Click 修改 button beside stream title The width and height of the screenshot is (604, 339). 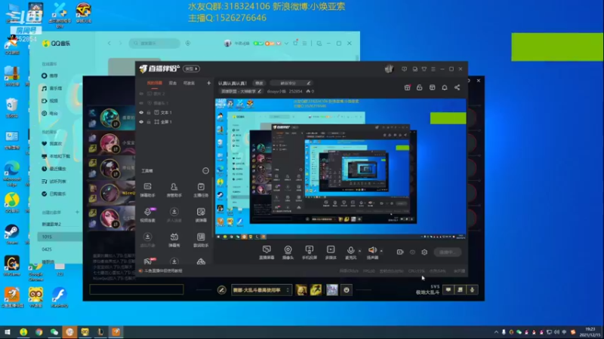coord(259,83)
